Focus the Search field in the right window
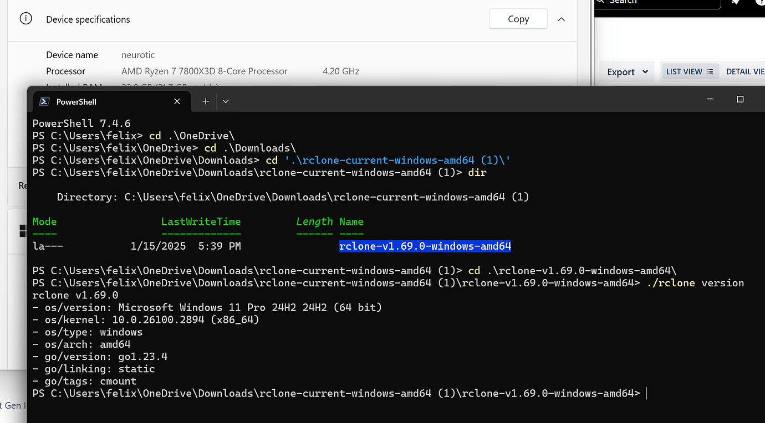The image size is (765, 423). coord(657,3)
